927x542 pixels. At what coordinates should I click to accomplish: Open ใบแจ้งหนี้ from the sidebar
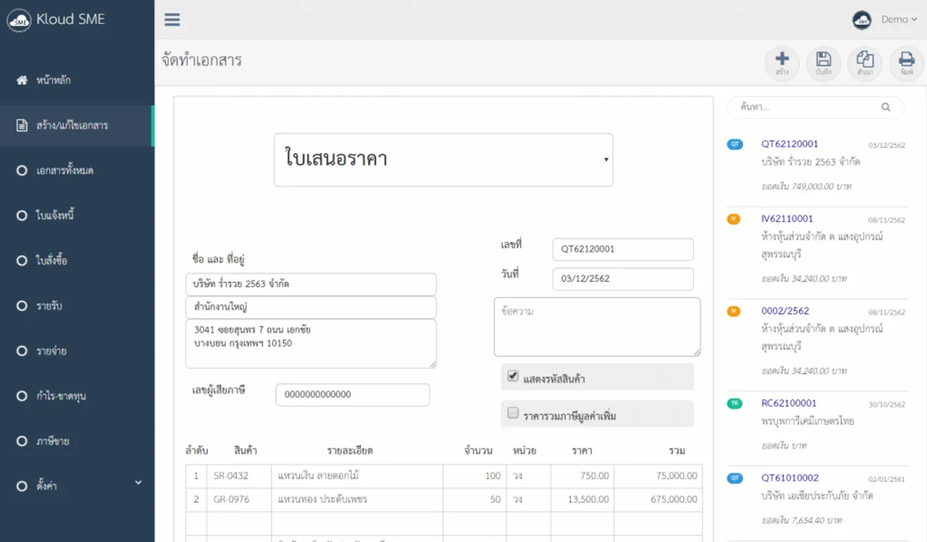click(x=55, y=215)
